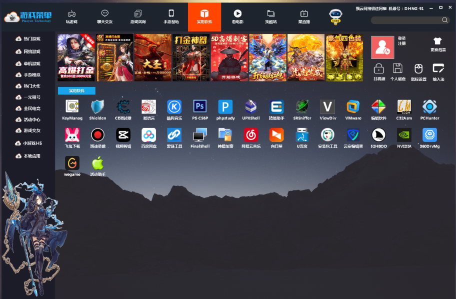This screenshot has width=456, height=299.
Task: Open the 虎虎生威 game banner
Action: [x=306, y=57]
